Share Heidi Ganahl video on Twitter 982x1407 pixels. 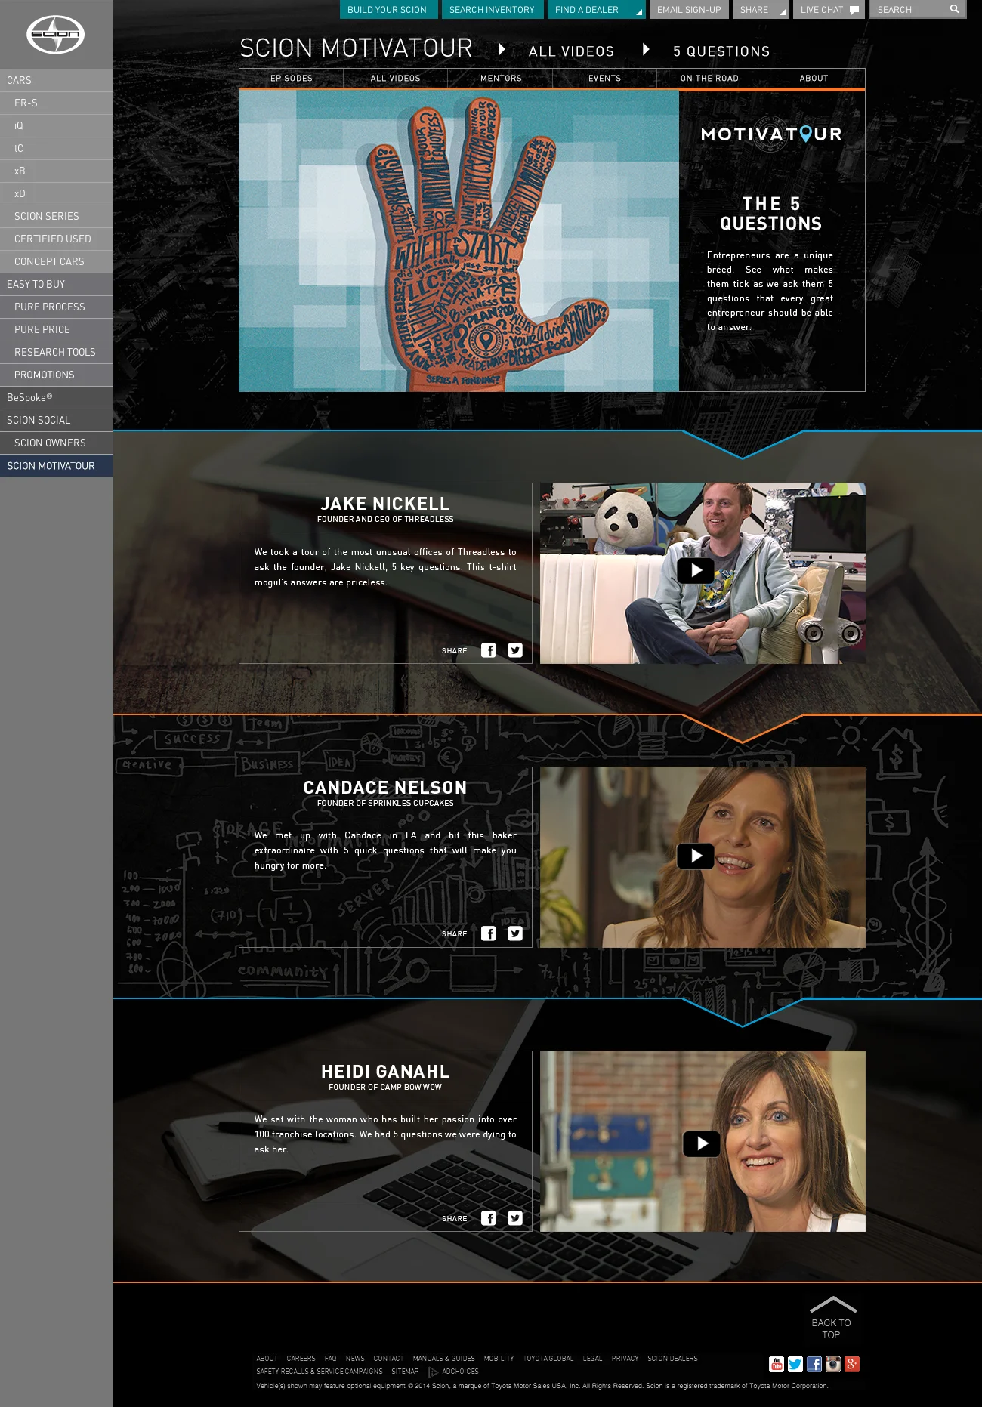(x=515, y=1218)
